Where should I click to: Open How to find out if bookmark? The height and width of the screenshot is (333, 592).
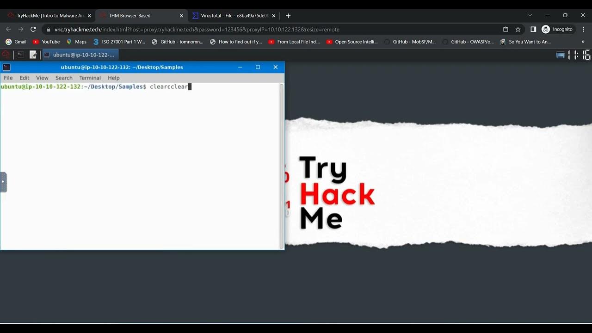point(236,42)
